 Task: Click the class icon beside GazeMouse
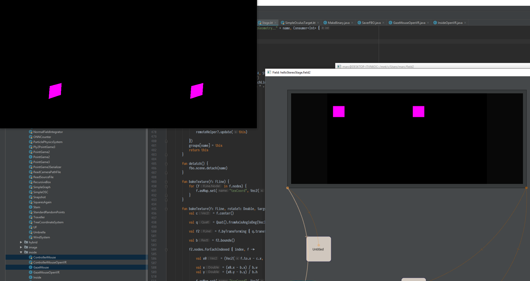click(31, 267)
